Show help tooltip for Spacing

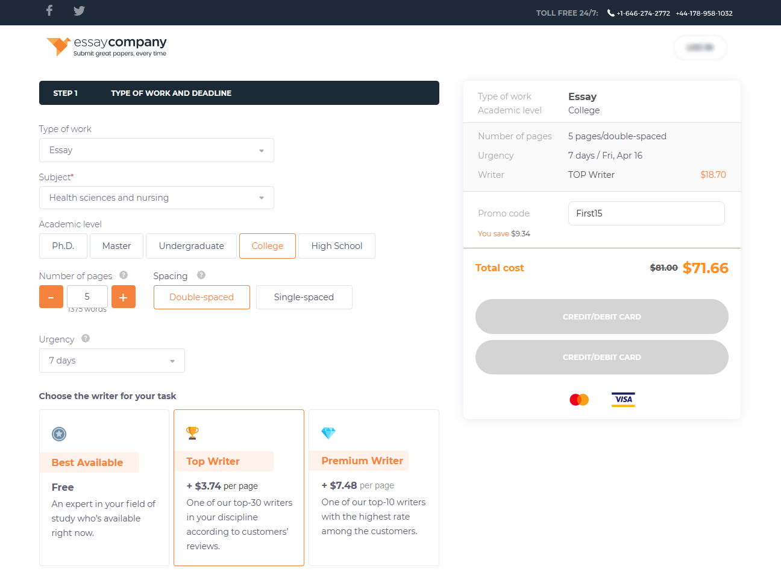pyautogui.click(x=201, y=275)
